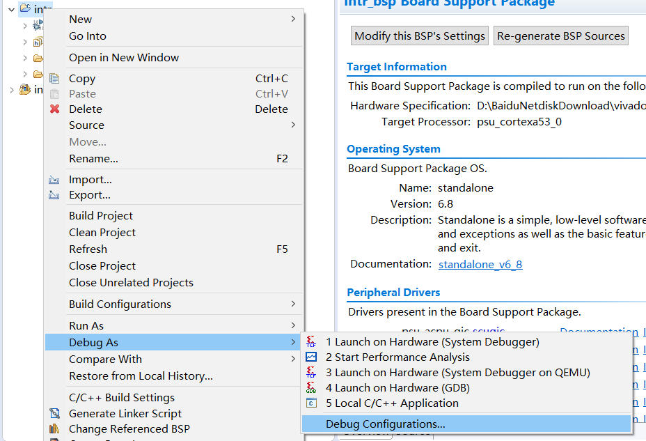The image size is (646, 441).
Task: Launch on Hardware (System Debugger) icon
Action: click(311, 342)
